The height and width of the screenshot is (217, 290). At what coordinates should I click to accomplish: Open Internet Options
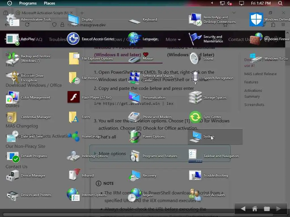(87, 195)
